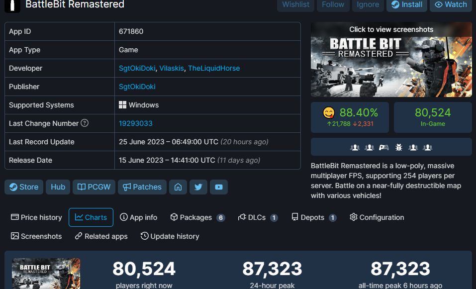Image resolution: width=476 pixels, height=289 pixels.
Task: Open the Screenshots tab
Action: point(36,236)
